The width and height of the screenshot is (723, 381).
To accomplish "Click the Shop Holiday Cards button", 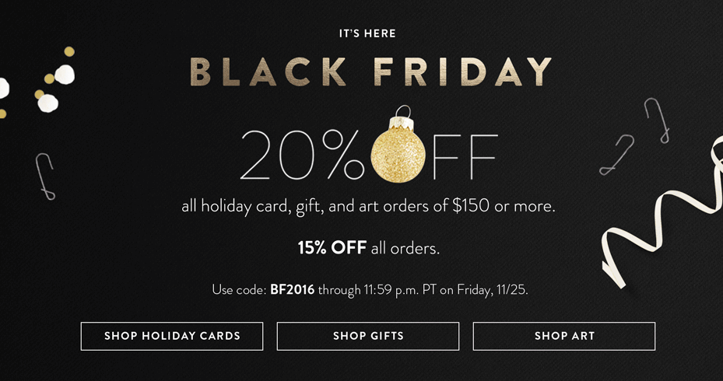I will pos(172,336).
